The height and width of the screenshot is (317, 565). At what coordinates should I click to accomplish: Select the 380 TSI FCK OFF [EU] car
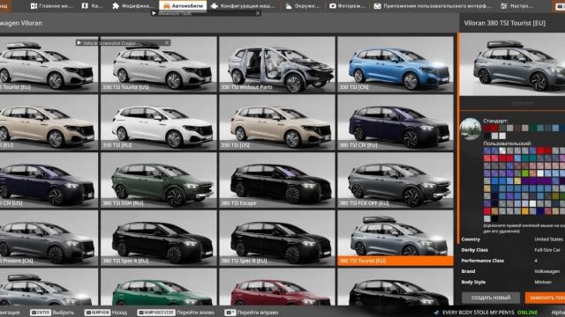(395, 180)
